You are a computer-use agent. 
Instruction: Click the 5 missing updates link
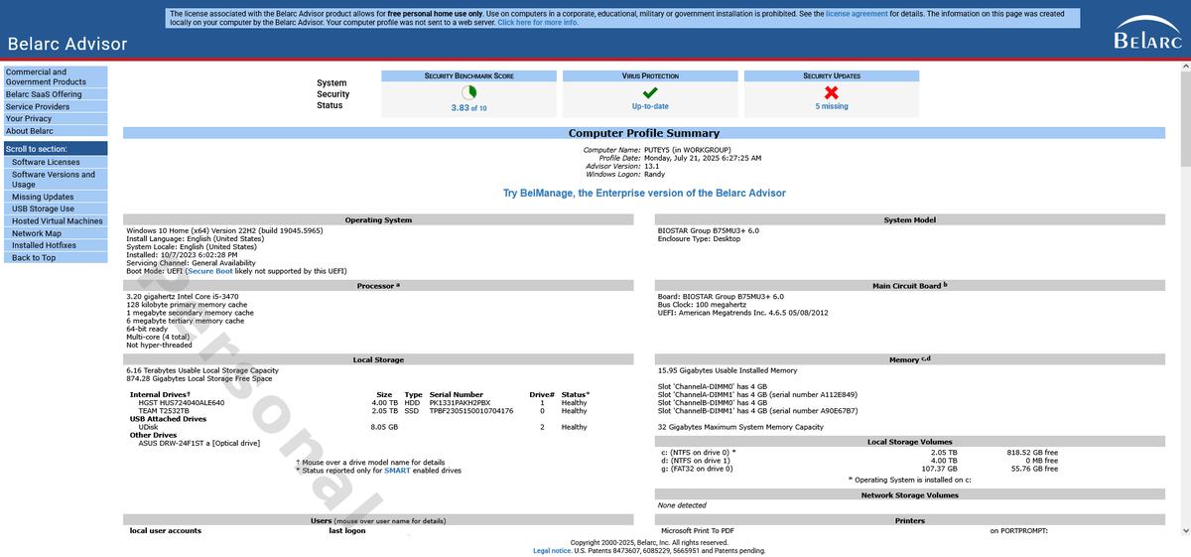(x=832, y=106)
